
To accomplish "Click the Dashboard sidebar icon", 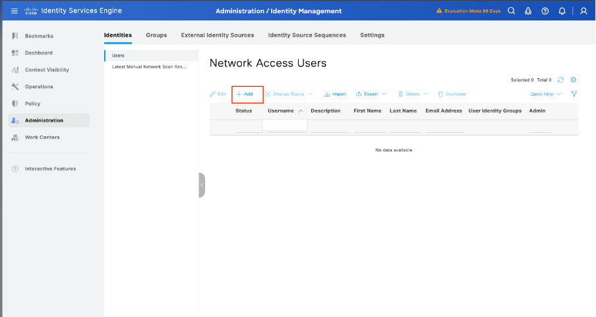I will (15, 53).
